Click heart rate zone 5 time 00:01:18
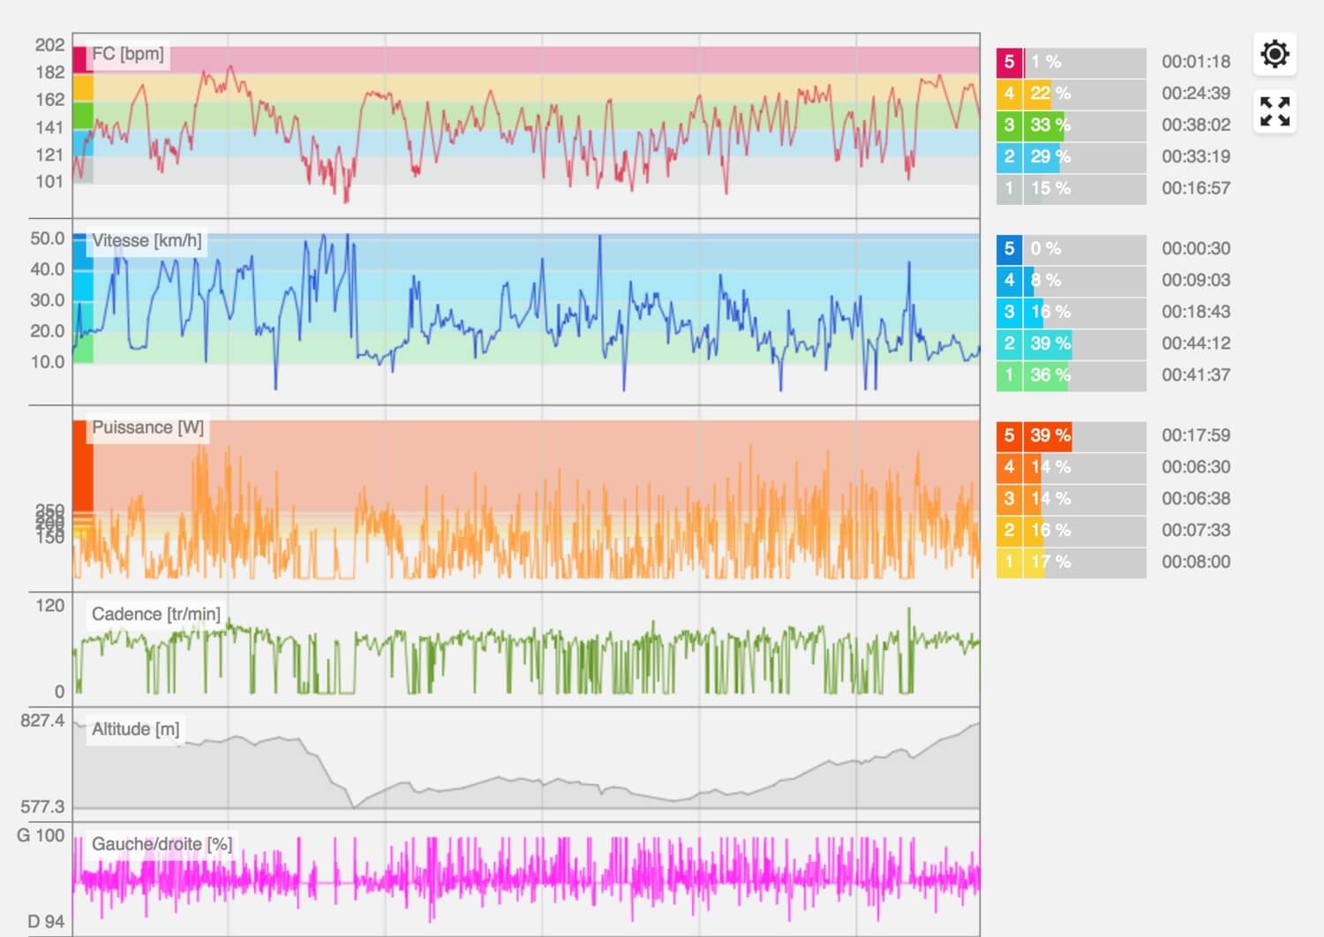Viewport: 1324px width, 937px height. click(1196, 62)
